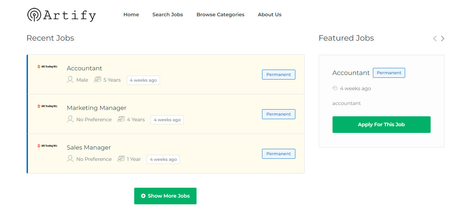Image resolution: width=454 pixels, height=222 pixels.
Task: Open the Marketing Manager job title
Action: pos(96,108)
